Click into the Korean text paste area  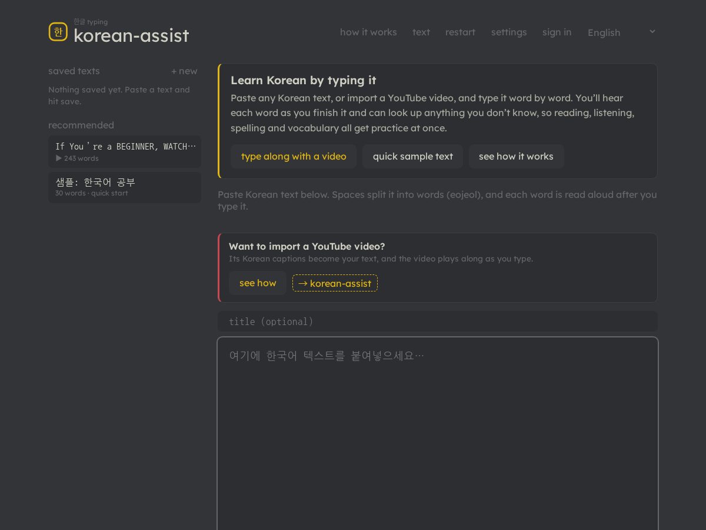tap(438, 434)
